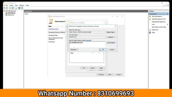Click the Add Namespaces icon in Actions pane
The width and height of the screenshot is (172, 97).
[x=150, y=19]
